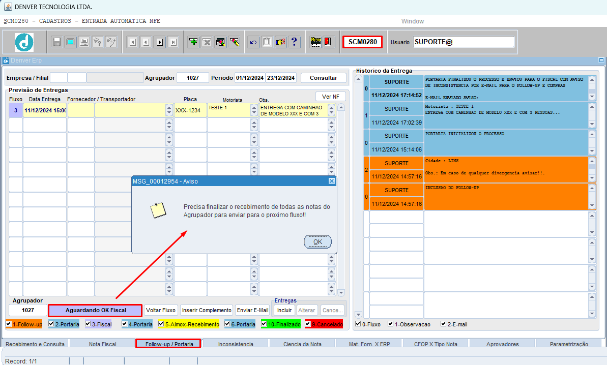
Task: Click the Agrupador field showing 1027 at top
Action: coord(193,78)
